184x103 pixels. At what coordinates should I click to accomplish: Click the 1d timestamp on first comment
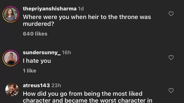(x=81, y=9)
